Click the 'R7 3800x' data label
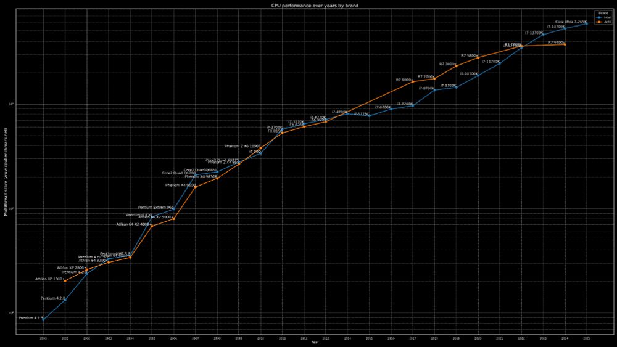617x347 pixels. click(448, 64)
